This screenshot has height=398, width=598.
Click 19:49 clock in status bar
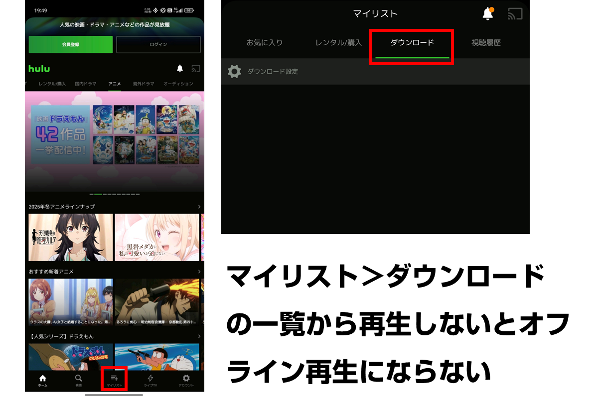pyautogui.click(x=40, y=10)
